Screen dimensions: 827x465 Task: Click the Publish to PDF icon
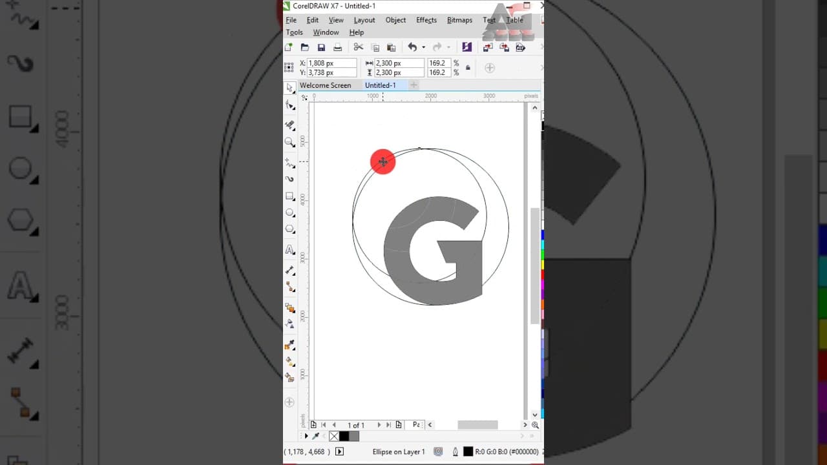coord(520,47)
